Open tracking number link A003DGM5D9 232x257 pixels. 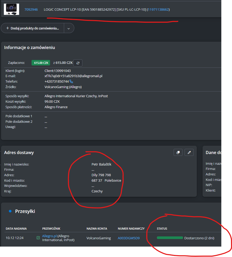click(x=129, y=238)
